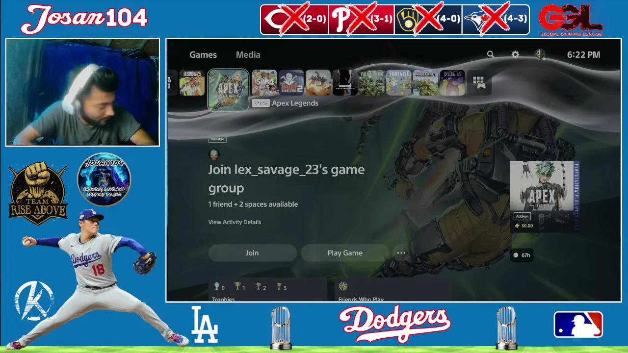Screen dimensions: 628x353
Task: Select the Thief Simulator 2 tile
Action: point(291,82)
